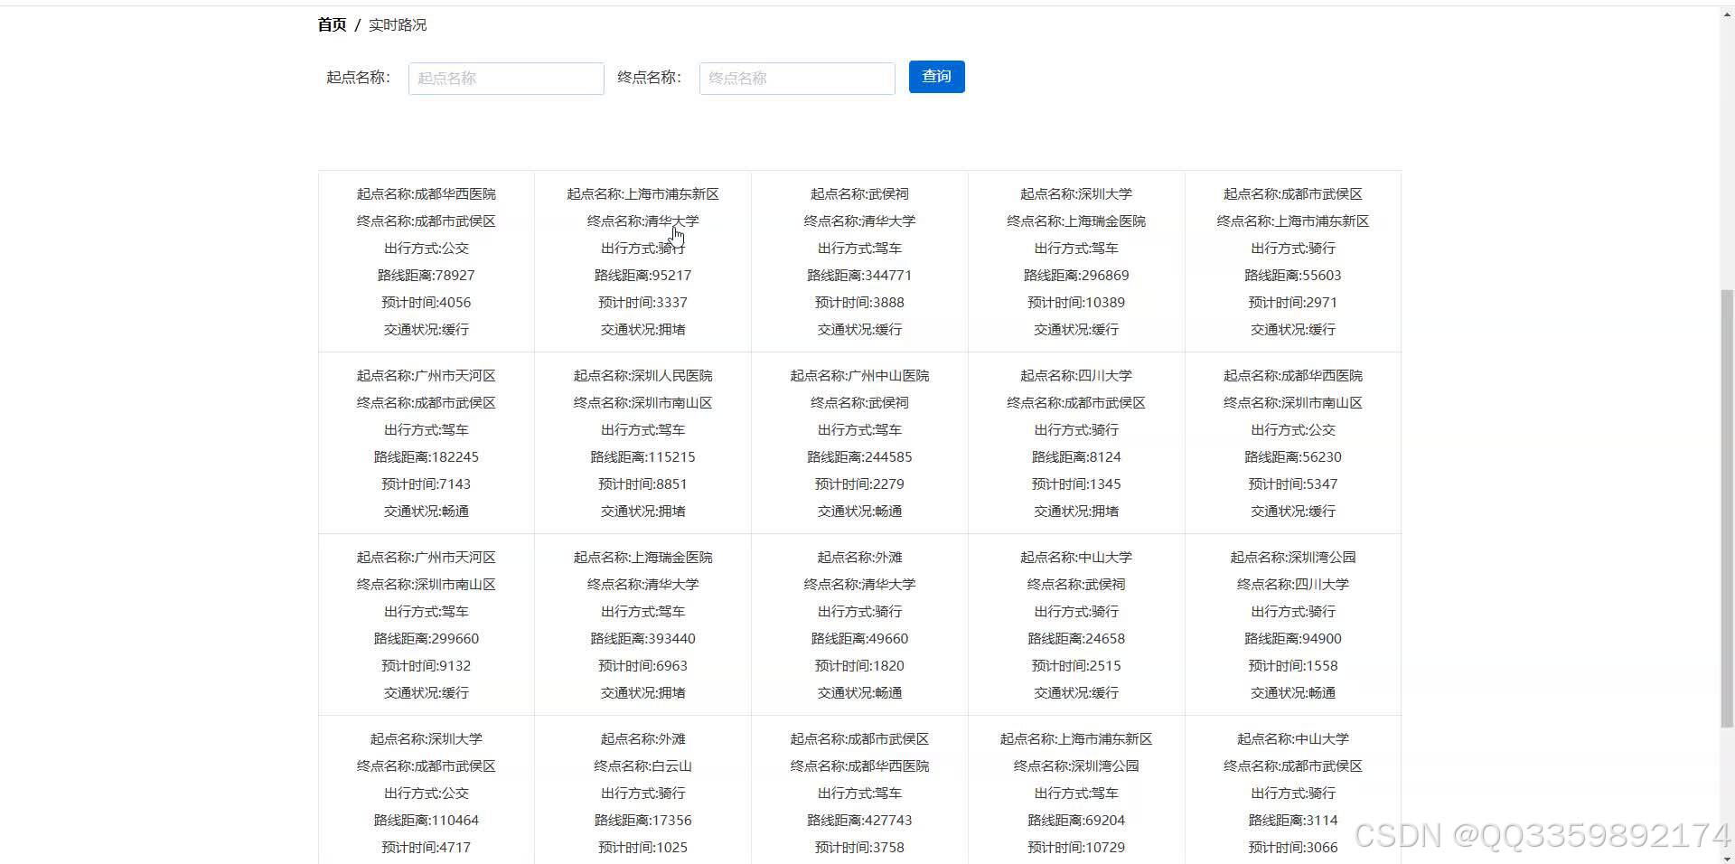The width and height of the screenshot is (1735, 864).
Task: Select text 路线距离:69204
Action: click(x=1076, y=821)
